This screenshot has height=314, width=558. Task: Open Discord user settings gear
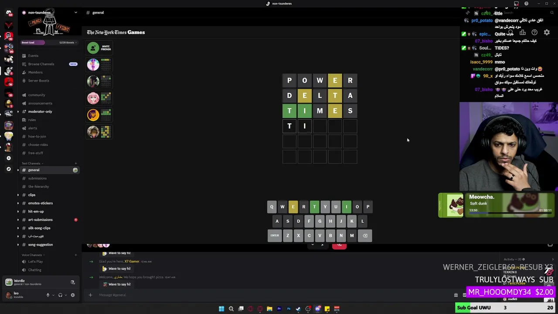point(73,295)
